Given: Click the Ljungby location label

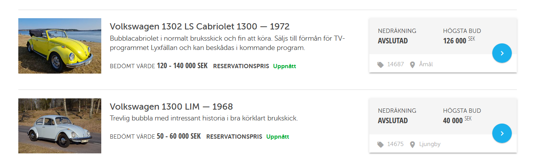Looking at the screenshot, I should (x=430, y=144).
